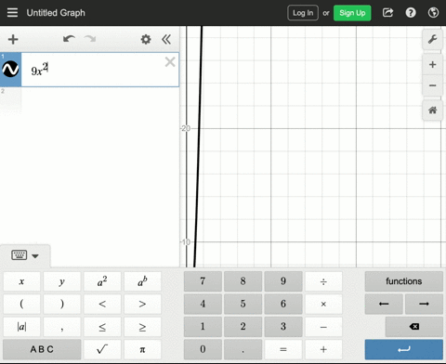Toggle the on-screen keypad dropdown
The height and width of the screenshot is (364, 446).
pyautogui.click(x=25, y=255)
